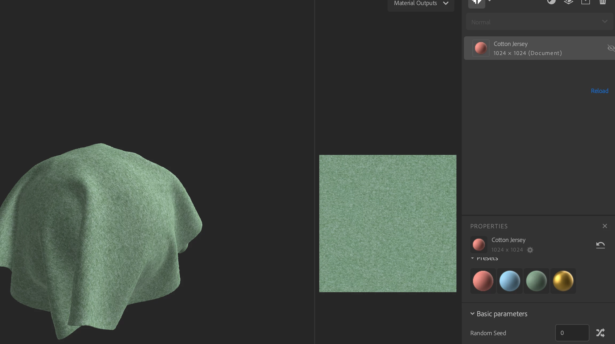Click the layer stack eye icon
Viewport: 615px width, 344px height.
[x=568, y=2]
